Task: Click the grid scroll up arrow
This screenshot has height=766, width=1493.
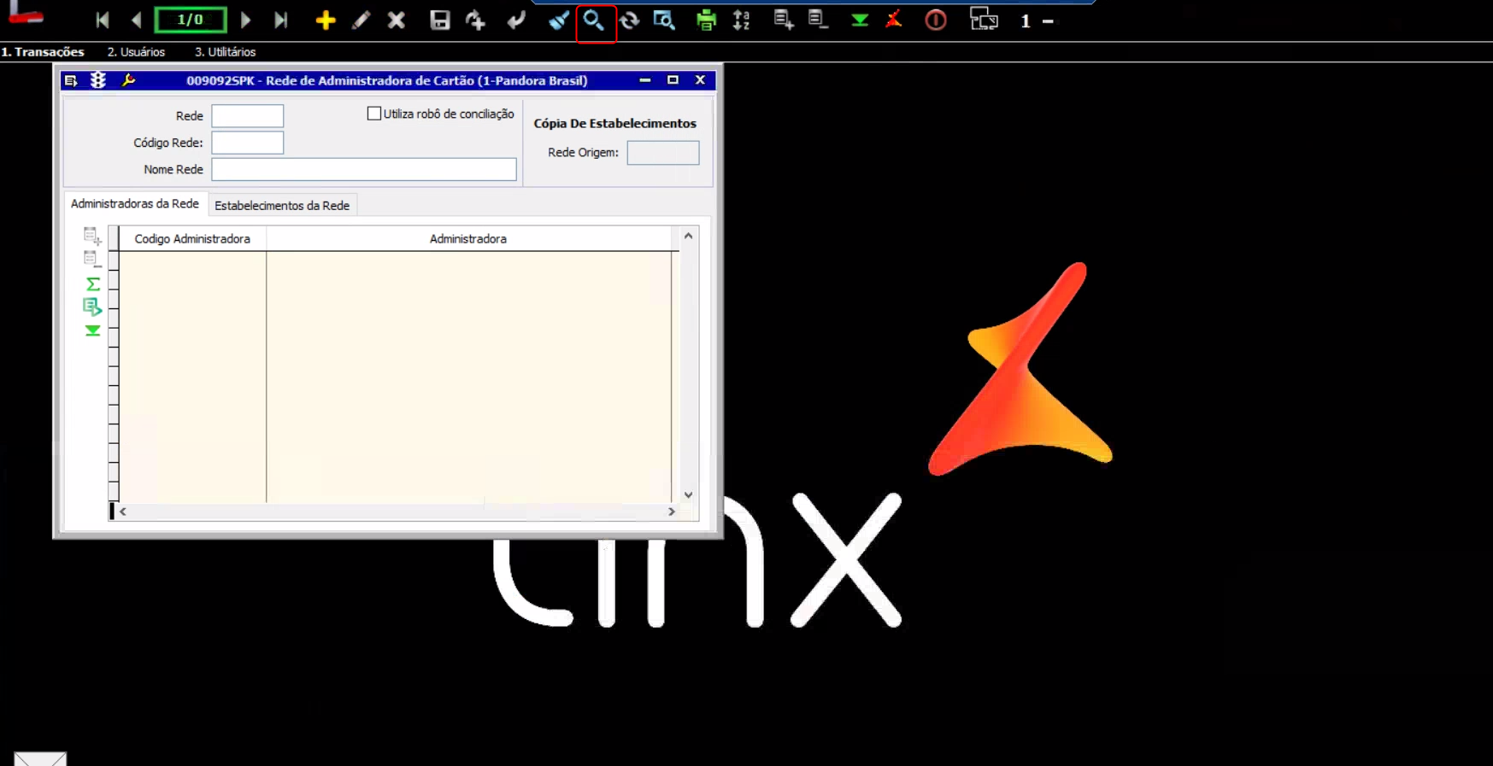Action: point(688,236)
